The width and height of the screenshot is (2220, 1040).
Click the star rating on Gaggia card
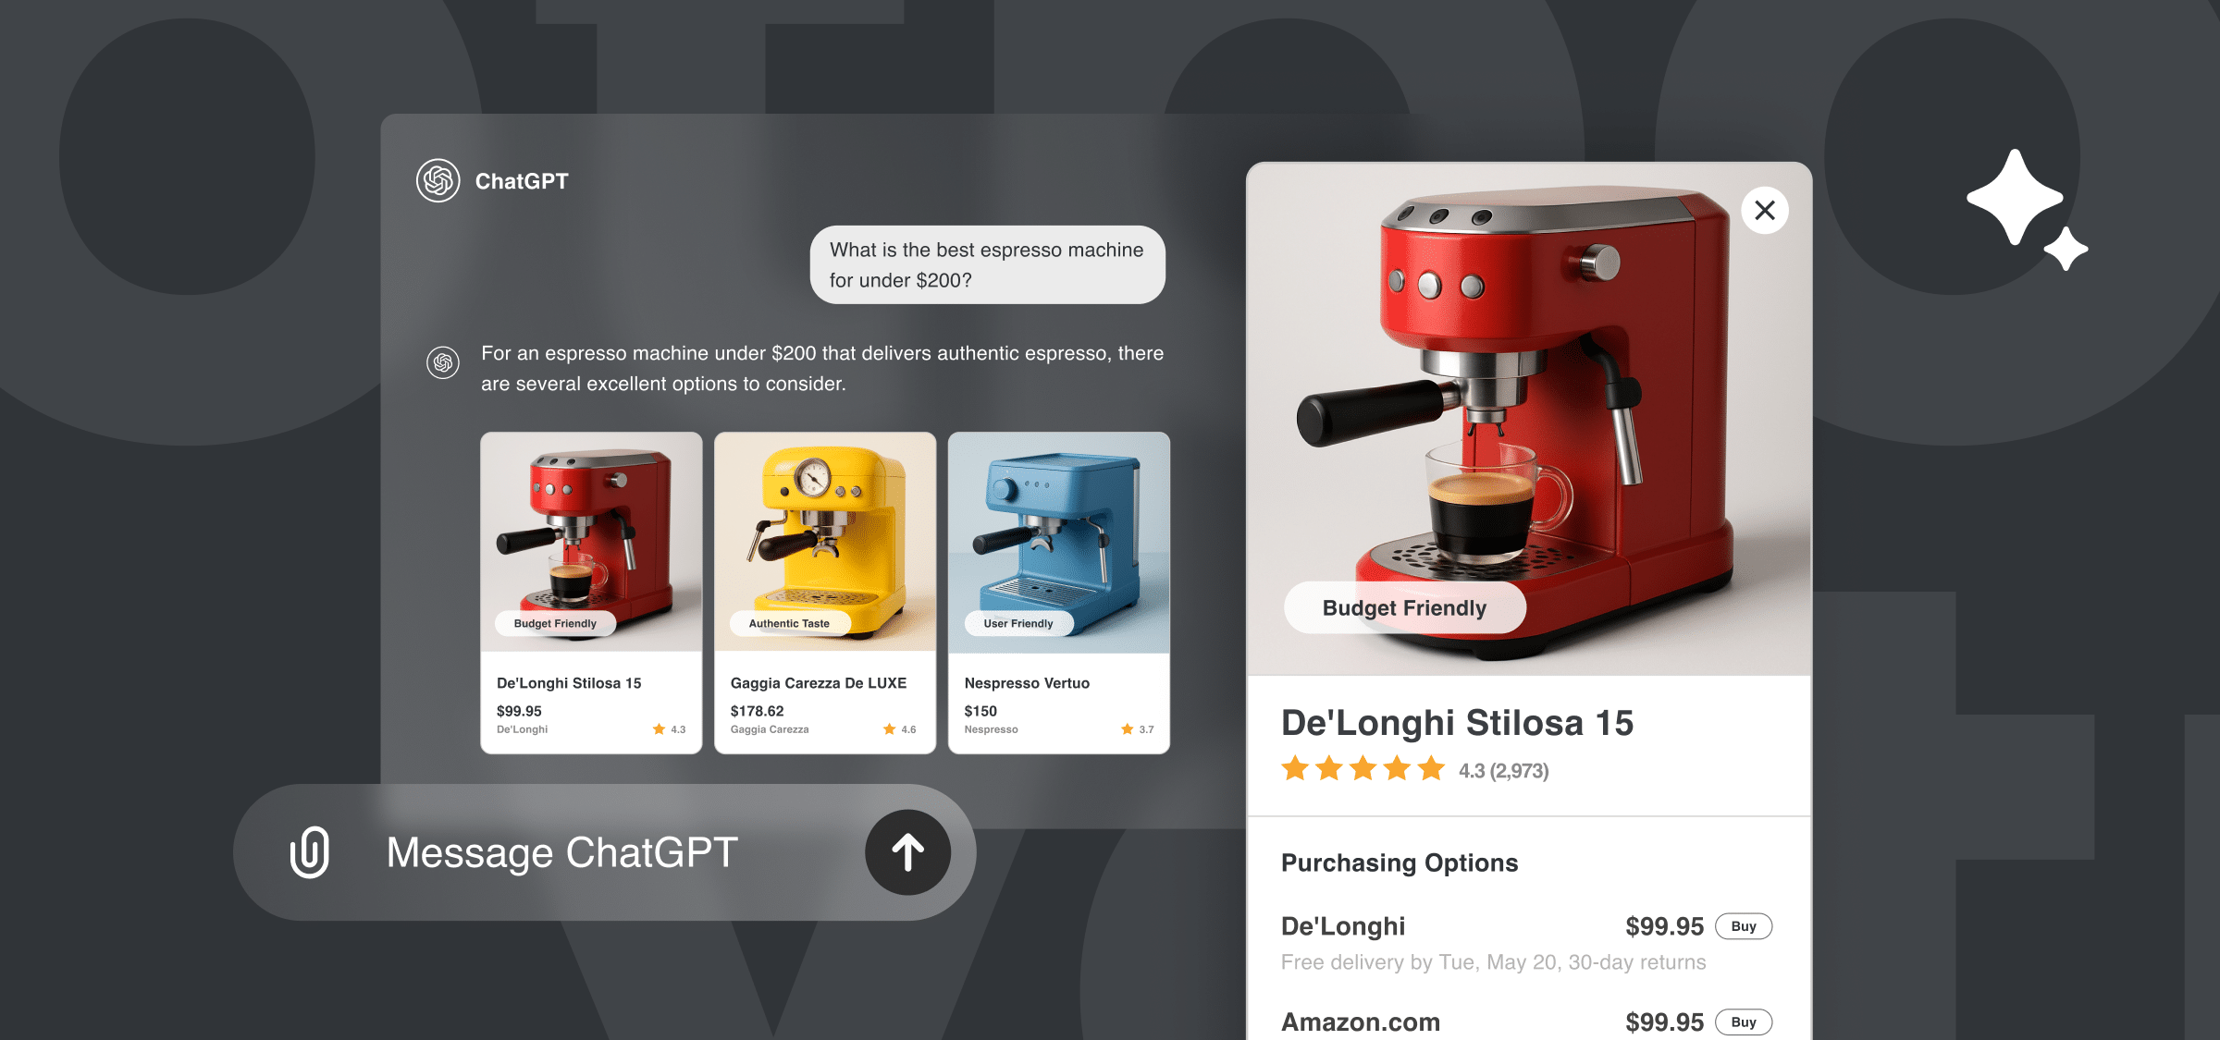pos(899,729)
